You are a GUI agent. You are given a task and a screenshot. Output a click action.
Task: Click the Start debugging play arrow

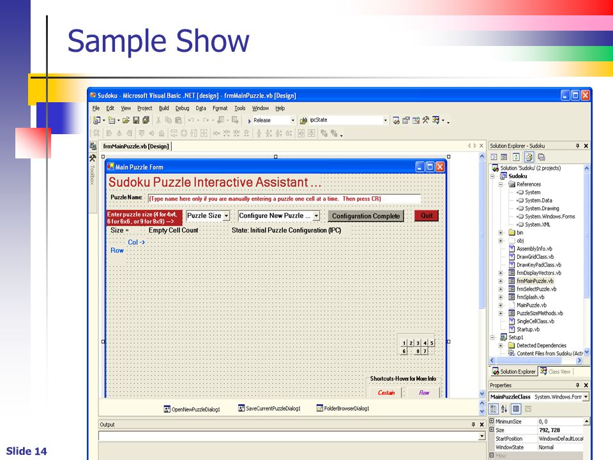pos(250,121)
